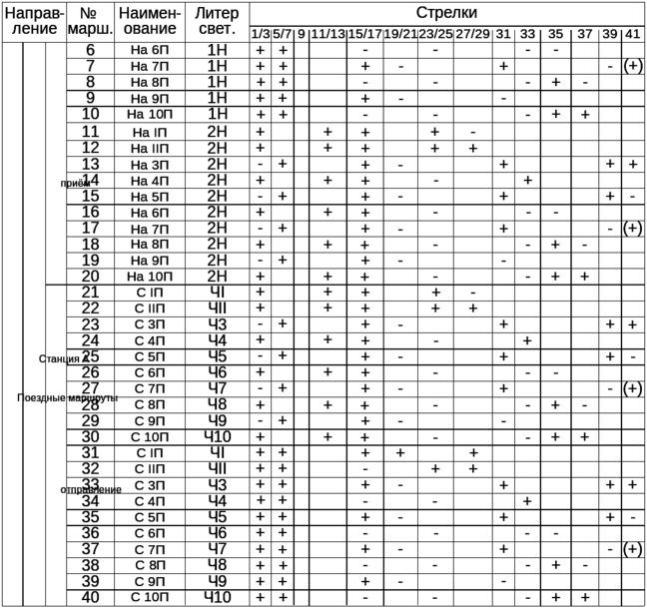This screenshot has width=647, height=609.
Task: Click the '5/7' switch column header
Action: pos(283,34)
